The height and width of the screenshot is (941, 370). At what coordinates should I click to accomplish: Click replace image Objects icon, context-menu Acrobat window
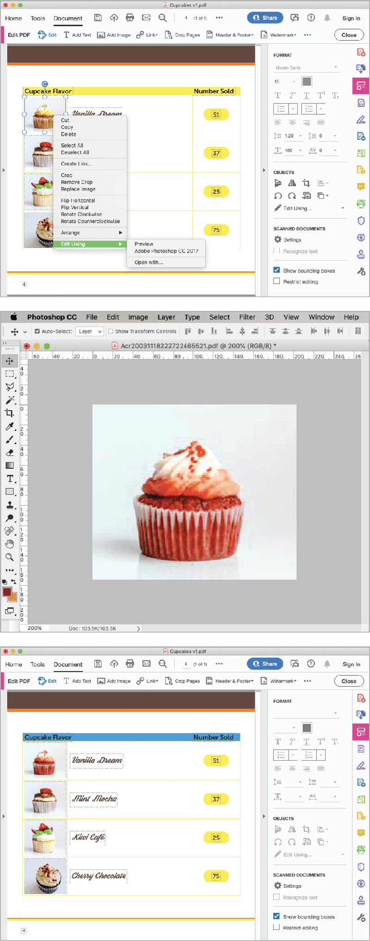point(306,196)
